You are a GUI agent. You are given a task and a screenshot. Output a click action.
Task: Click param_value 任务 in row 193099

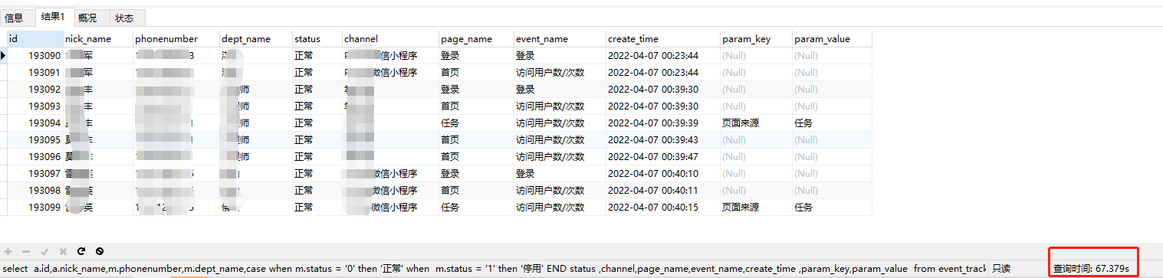click(x=832, y=208)
